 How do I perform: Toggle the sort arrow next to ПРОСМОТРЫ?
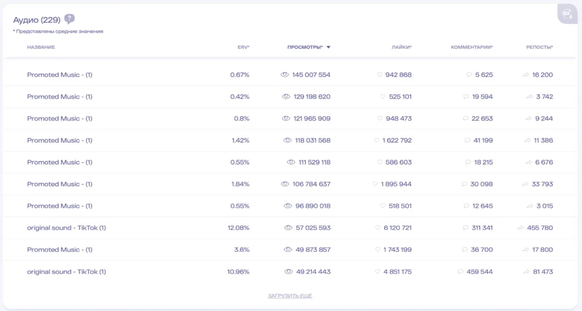pos(329,48)
